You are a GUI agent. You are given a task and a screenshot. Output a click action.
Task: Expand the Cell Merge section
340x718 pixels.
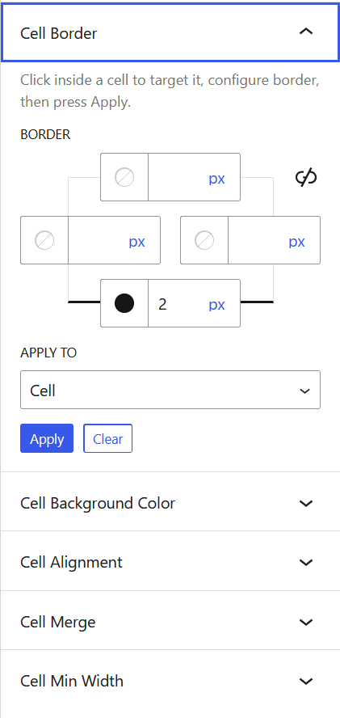click(170, 622)
